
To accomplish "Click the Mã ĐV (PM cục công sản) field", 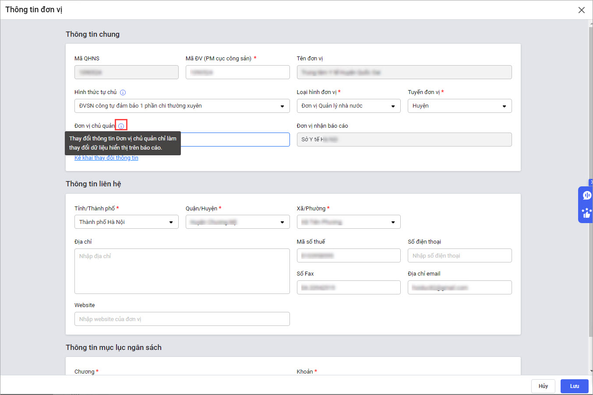I will 237,72.
